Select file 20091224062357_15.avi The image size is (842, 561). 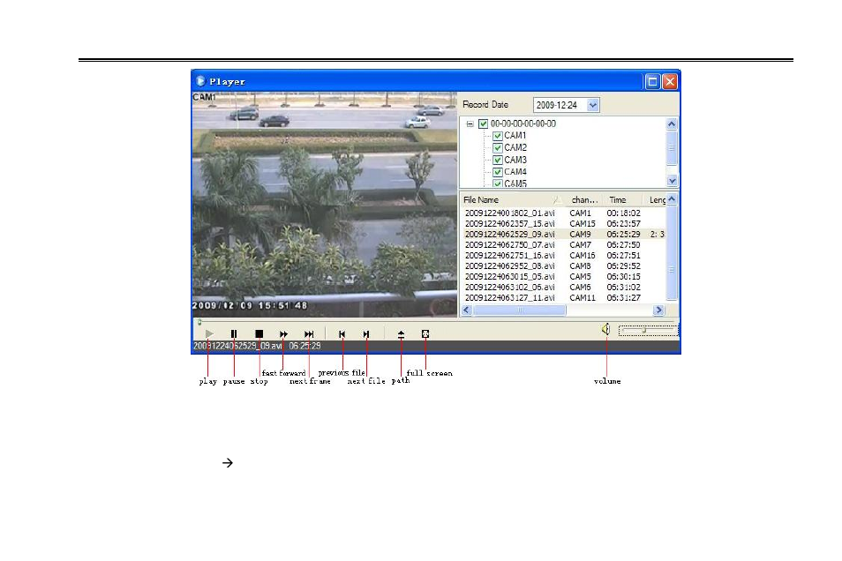click(509, 224)
